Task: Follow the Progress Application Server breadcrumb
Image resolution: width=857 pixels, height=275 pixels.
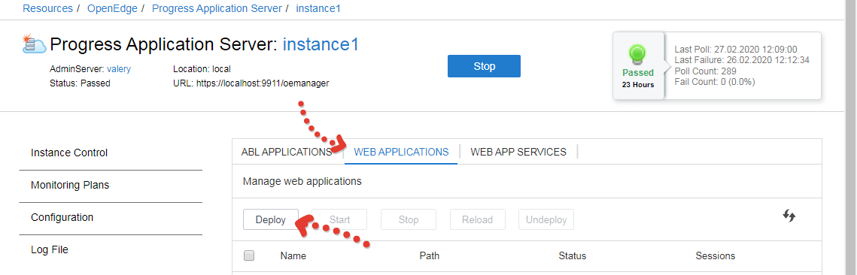Action: tap(217, 9)
